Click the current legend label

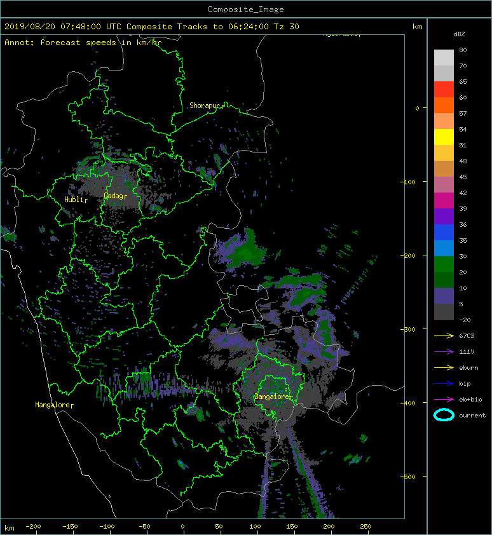(472, 416)
